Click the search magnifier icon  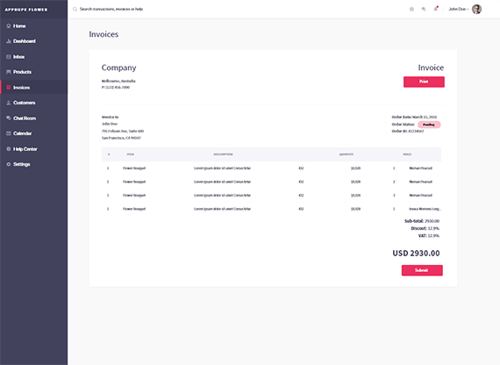75,10
